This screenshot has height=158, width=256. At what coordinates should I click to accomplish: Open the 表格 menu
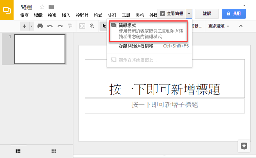(x=140, y=15)
